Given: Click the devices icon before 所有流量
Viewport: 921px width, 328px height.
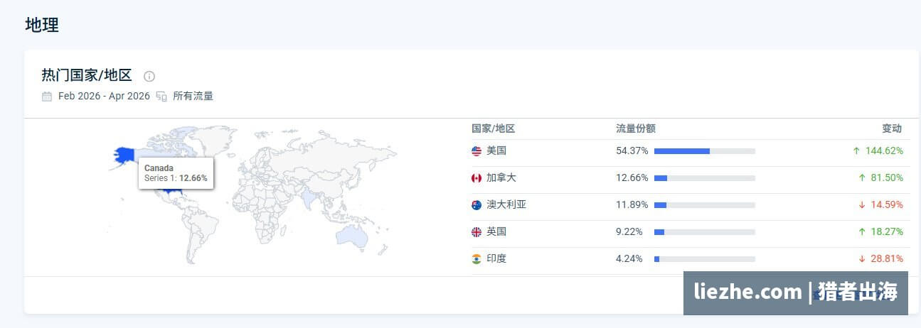Looking at the screenshot, I should (x=161, y=97).
